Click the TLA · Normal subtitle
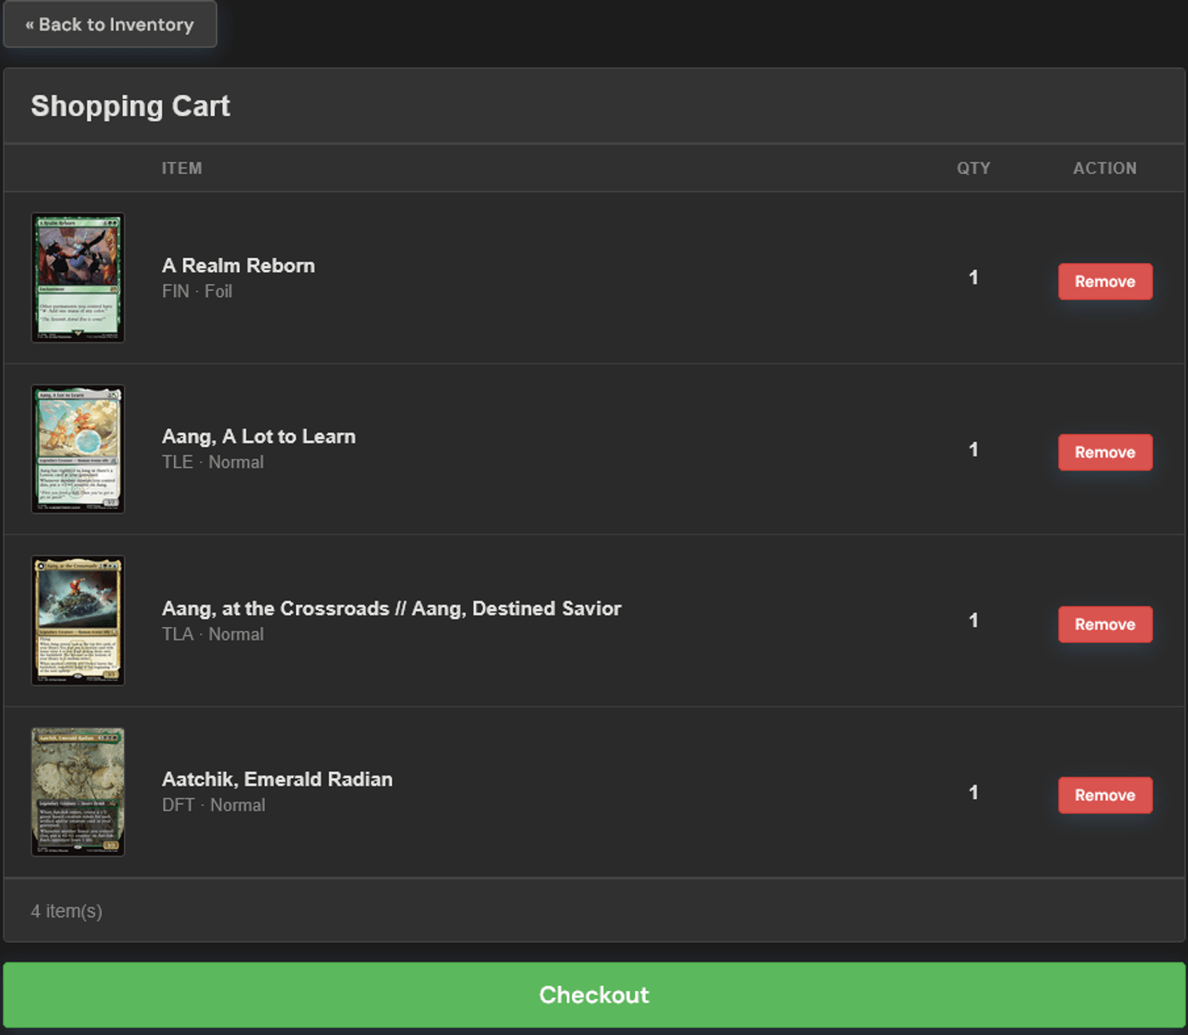The height and width of the screenshot is (1035, 1188). point(213,635)
